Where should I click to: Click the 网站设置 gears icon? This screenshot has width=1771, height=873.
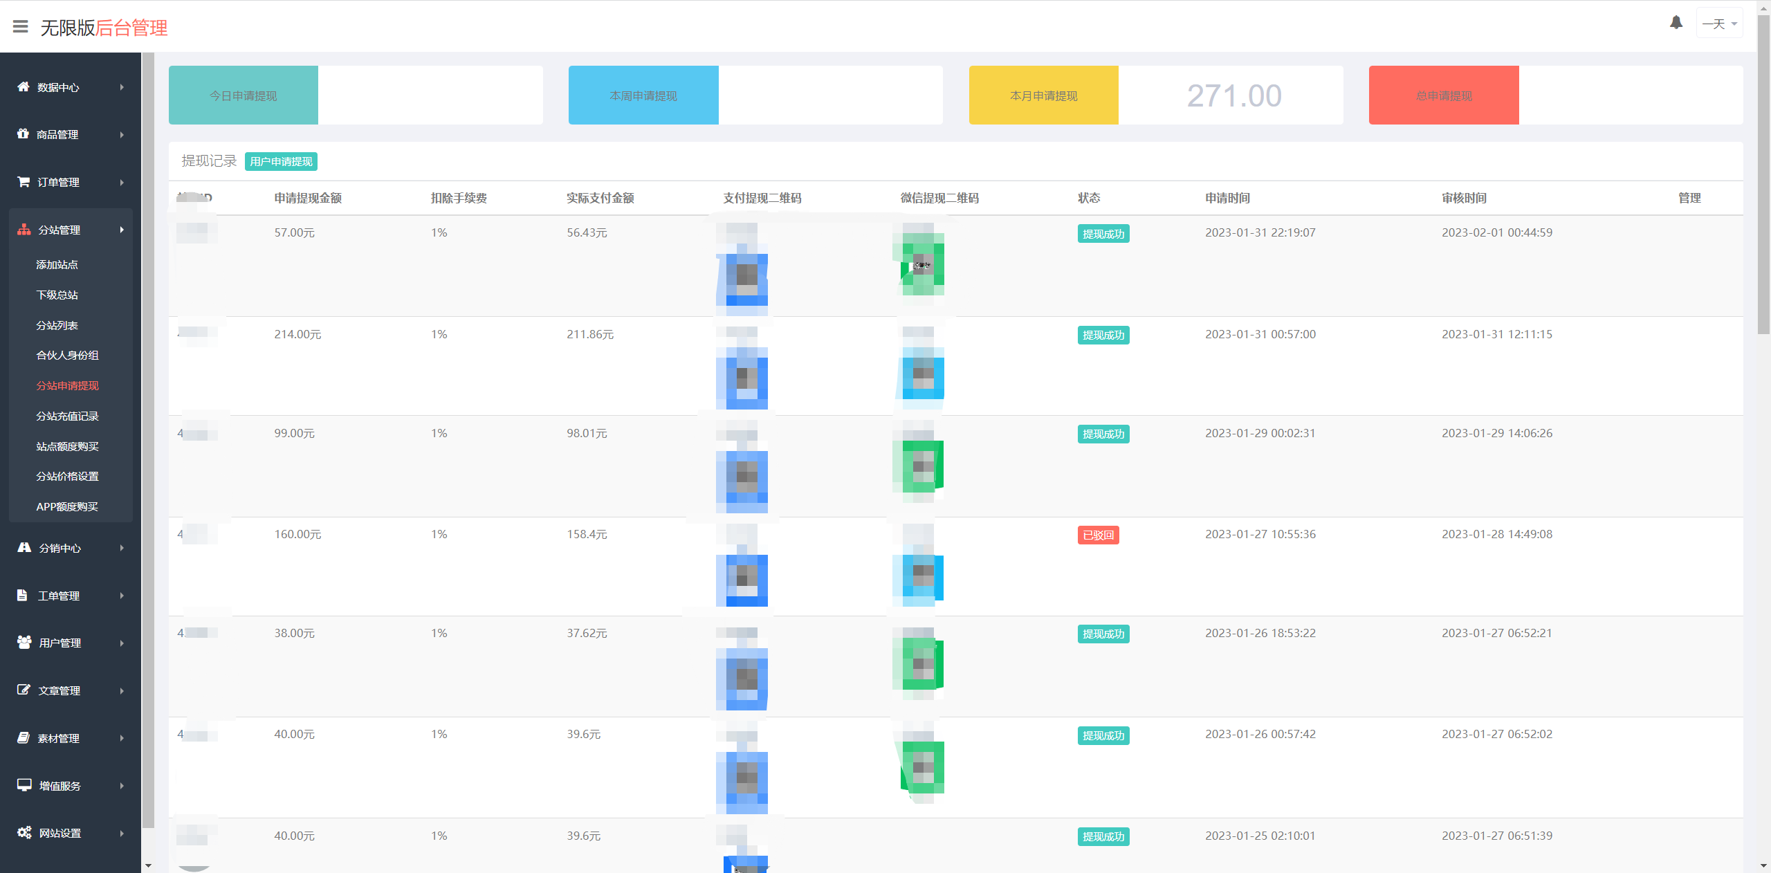tap(24, 832)
